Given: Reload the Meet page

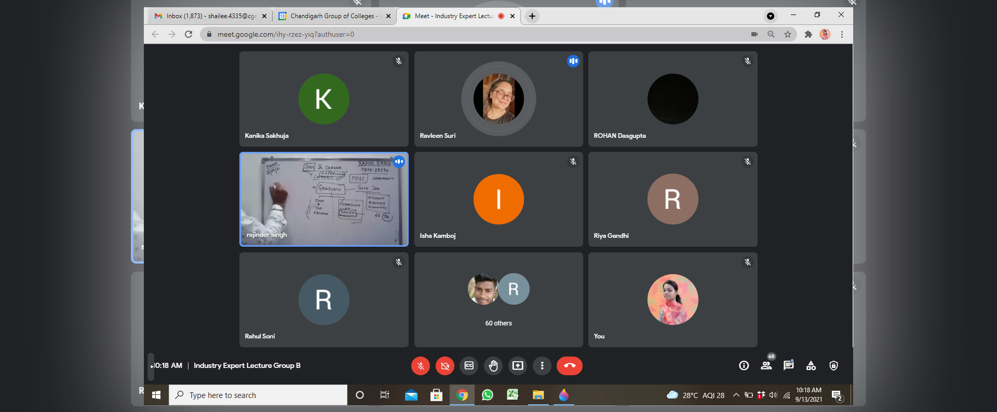Looking at the screenshot, I should [188, 34].
